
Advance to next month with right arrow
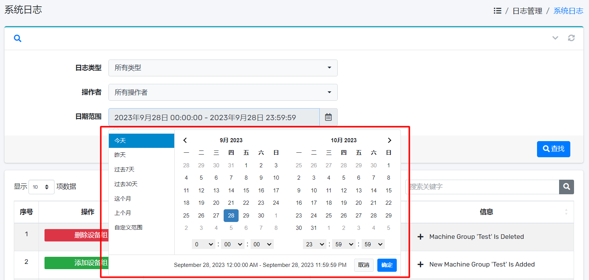[389, 140]
